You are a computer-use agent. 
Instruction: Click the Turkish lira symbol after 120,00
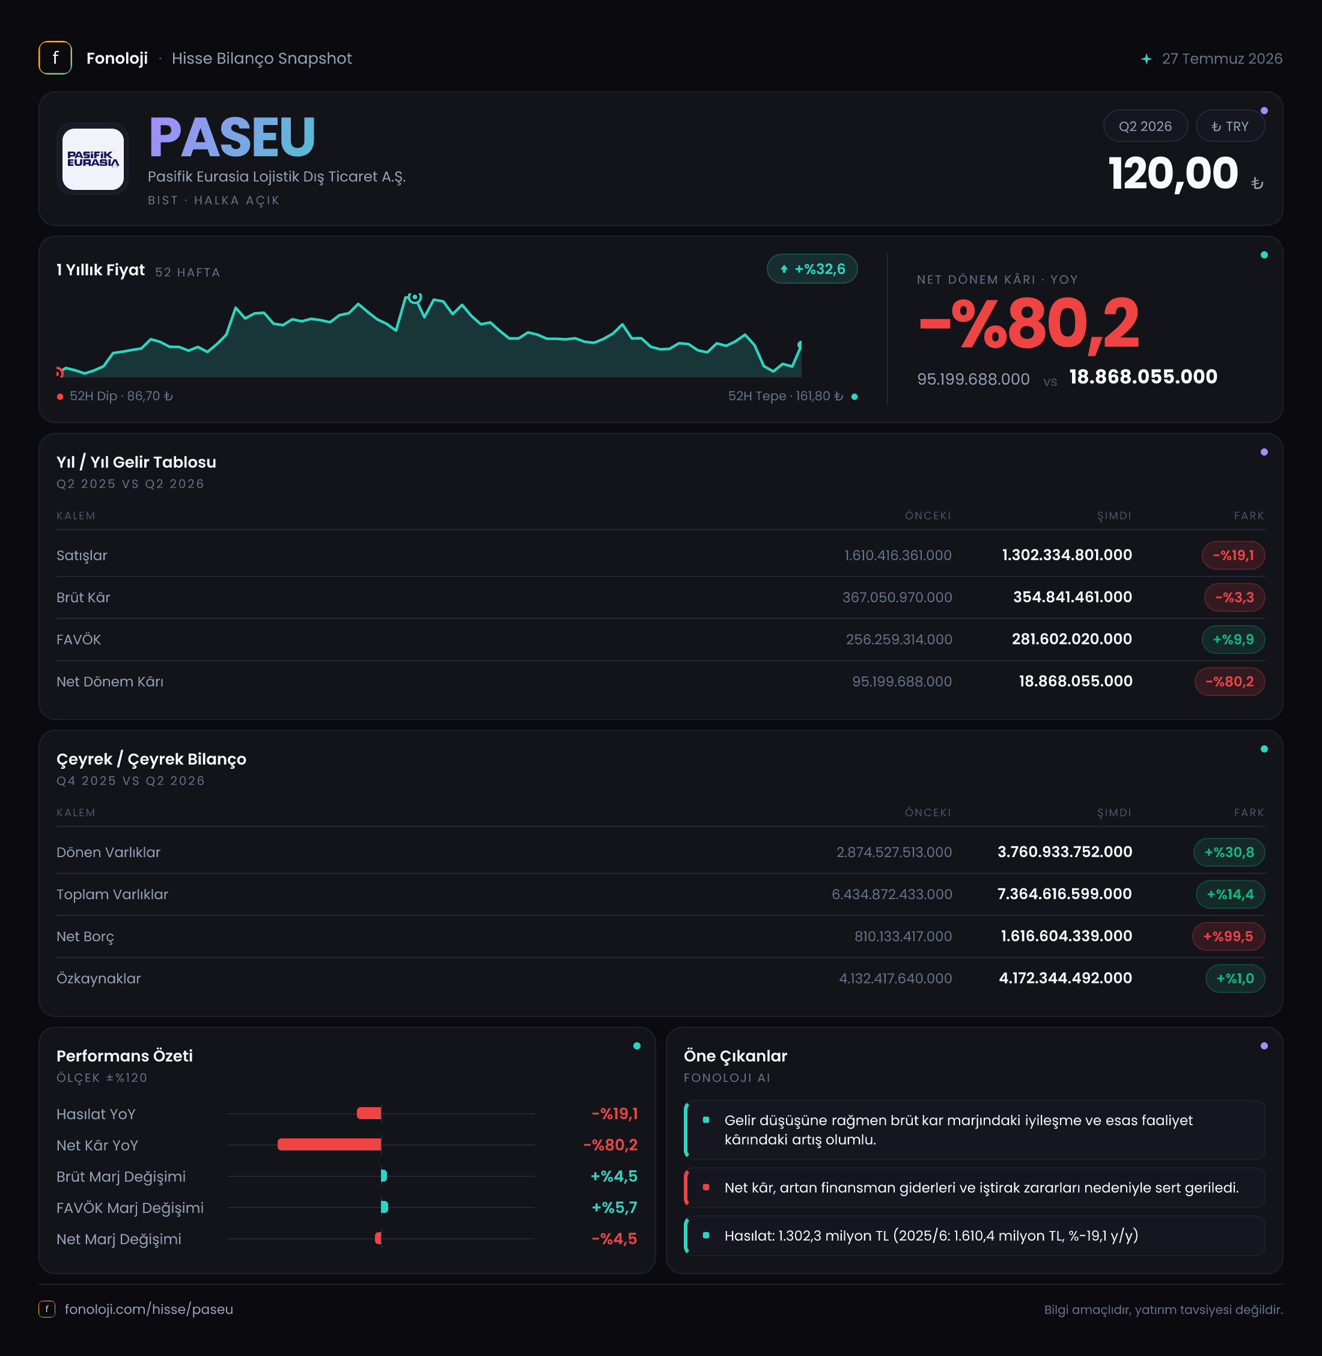tap(1257, 183)
